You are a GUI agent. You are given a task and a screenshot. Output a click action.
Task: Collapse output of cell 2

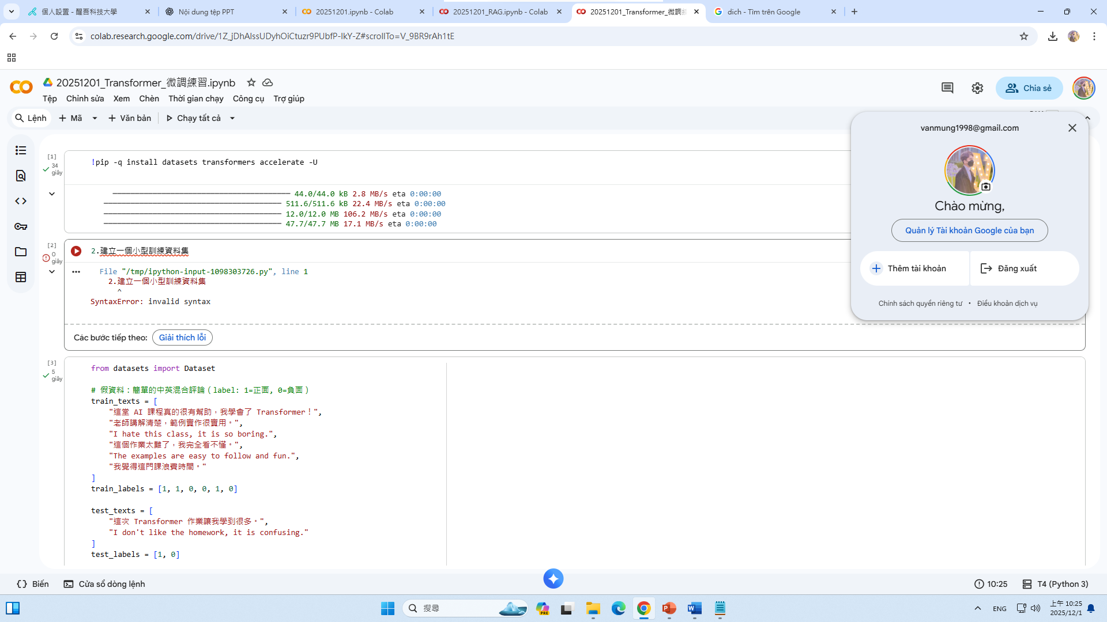(x=52, y=272)
